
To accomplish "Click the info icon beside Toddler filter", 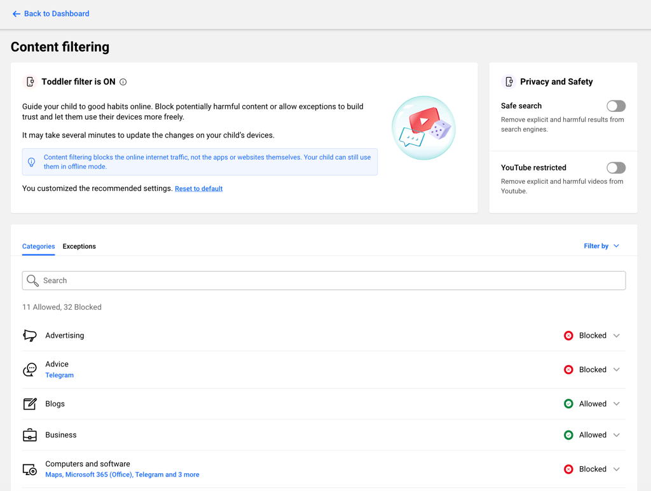I will (123, 82).
